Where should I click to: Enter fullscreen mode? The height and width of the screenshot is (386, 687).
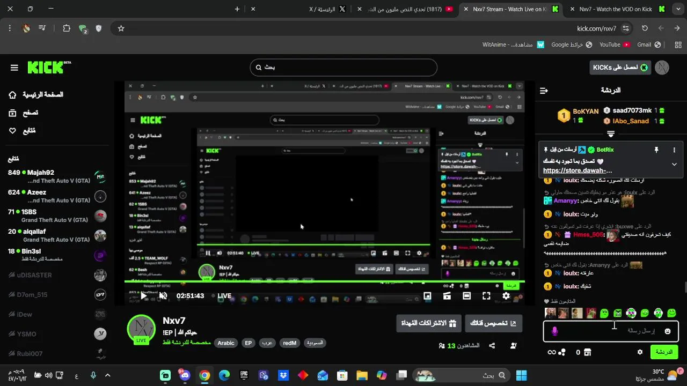coord(486,295)
